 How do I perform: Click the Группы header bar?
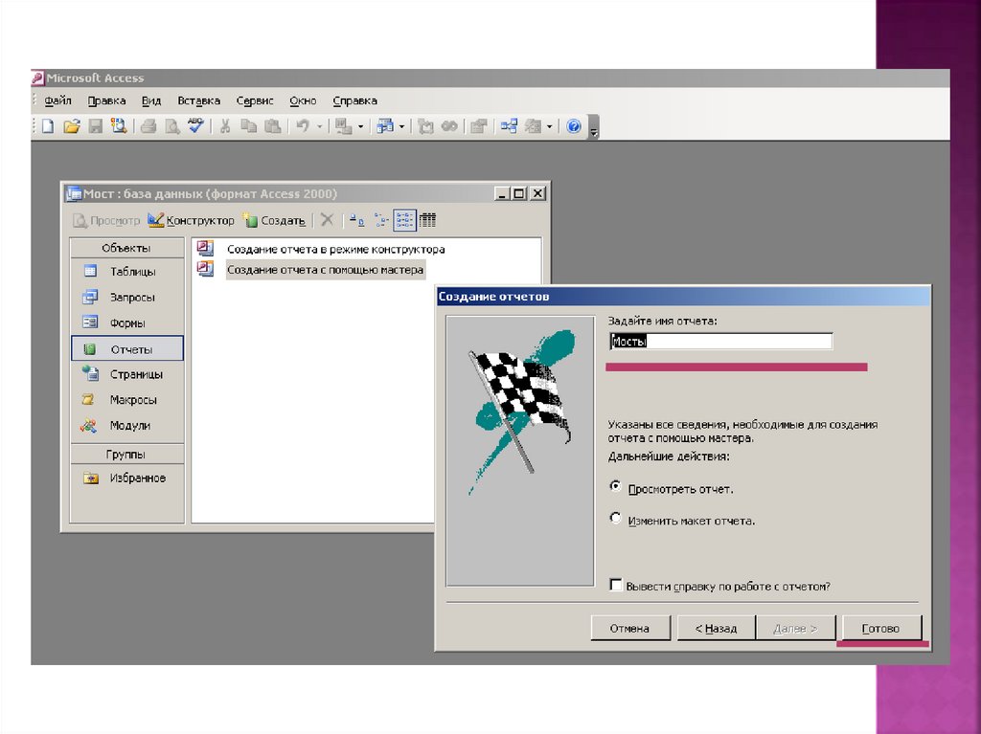click(x=127, y=454)
